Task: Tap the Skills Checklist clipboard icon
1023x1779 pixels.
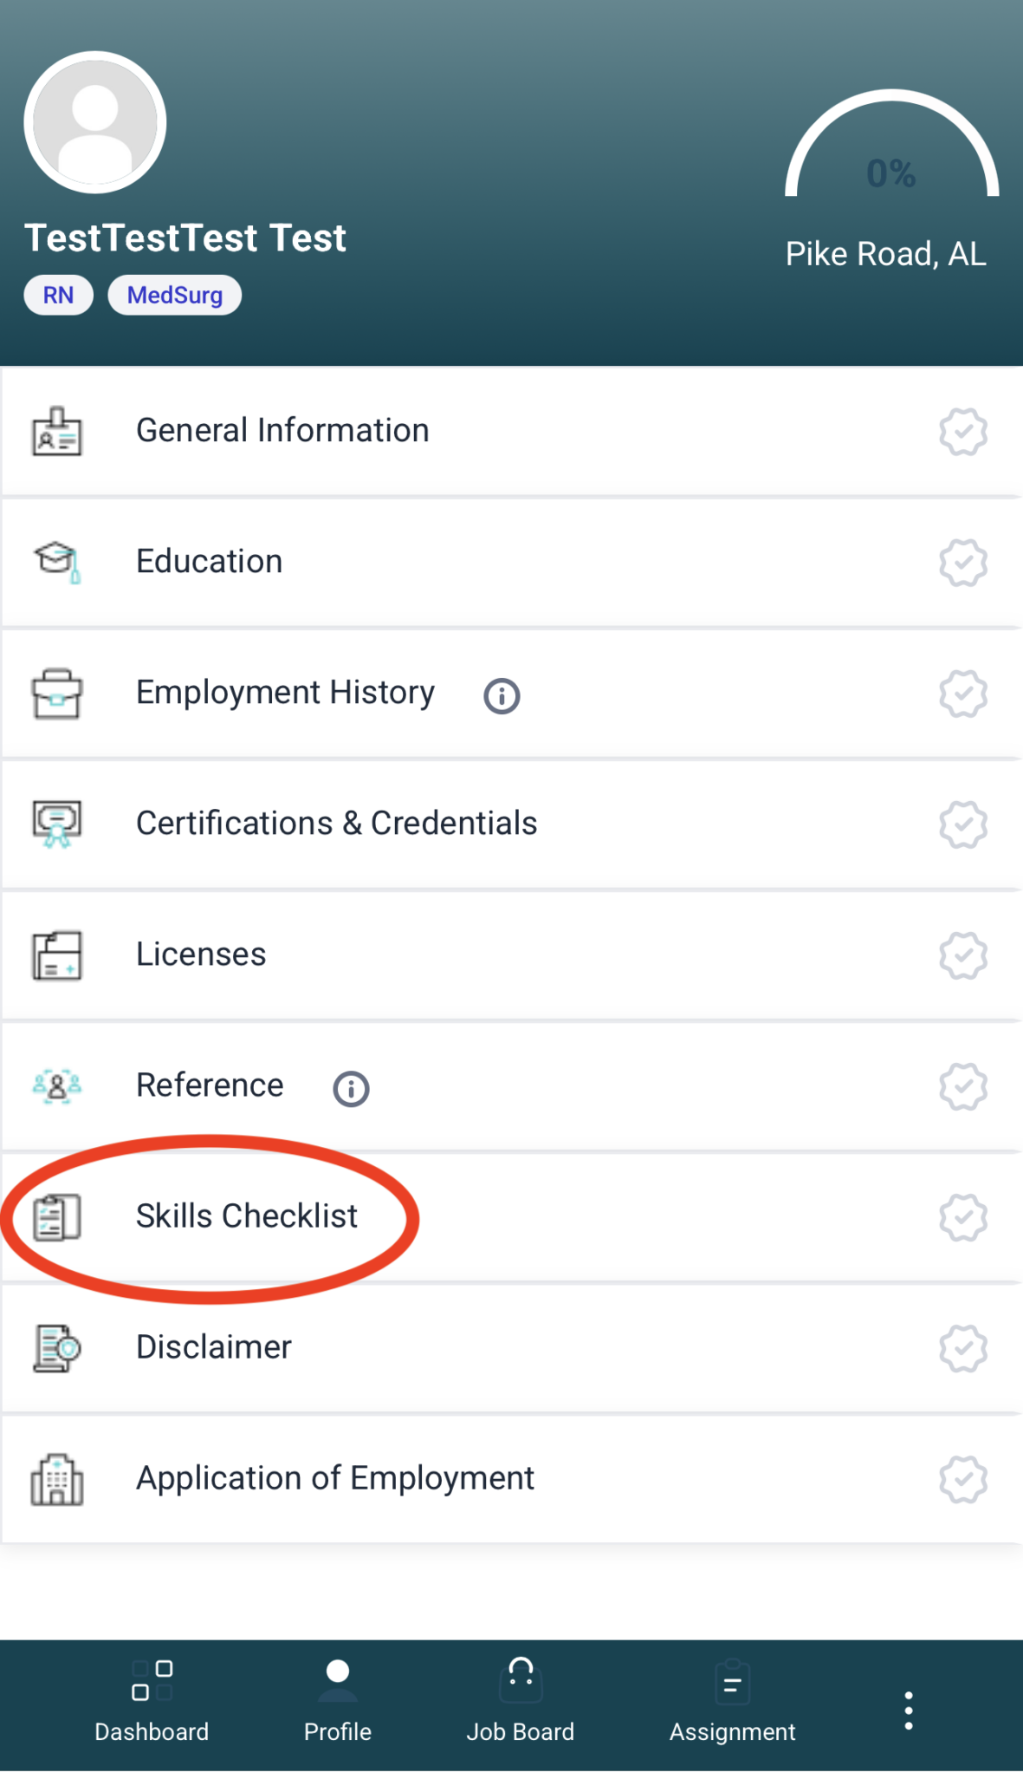Action: tap(57, 1217)
